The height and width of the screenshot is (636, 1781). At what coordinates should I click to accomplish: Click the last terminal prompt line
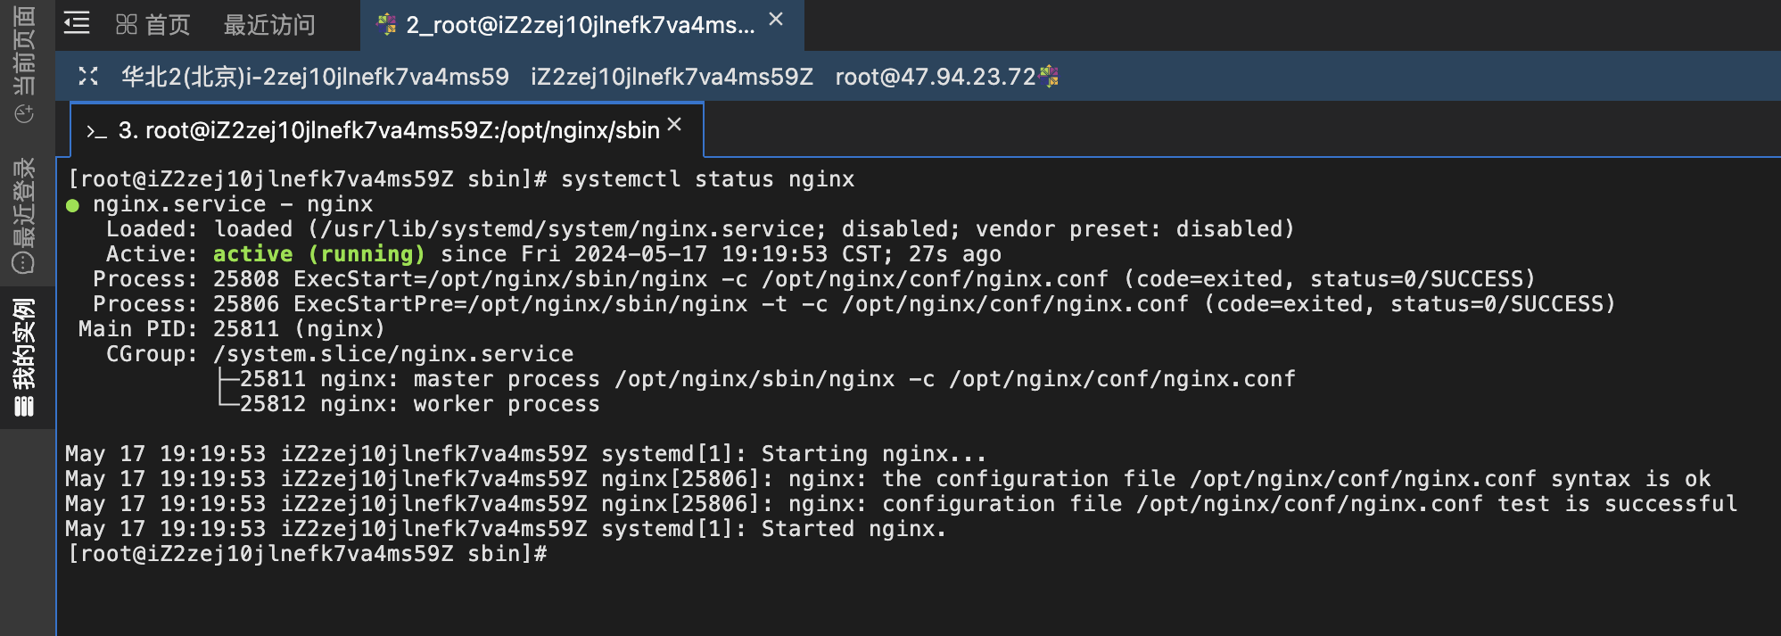308,554
